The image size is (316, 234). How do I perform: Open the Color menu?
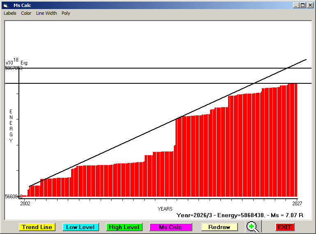point(26,13)
